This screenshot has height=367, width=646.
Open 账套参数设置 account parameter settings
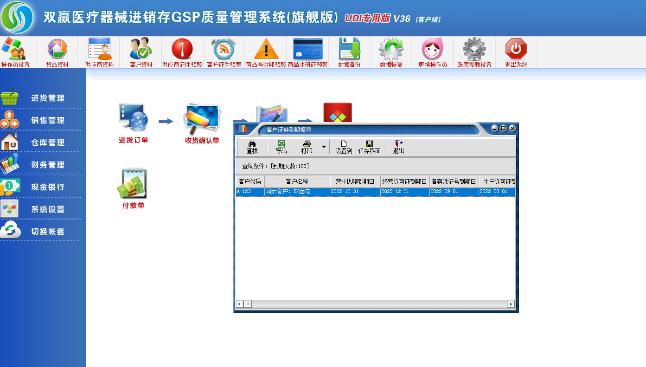point(474,52)
